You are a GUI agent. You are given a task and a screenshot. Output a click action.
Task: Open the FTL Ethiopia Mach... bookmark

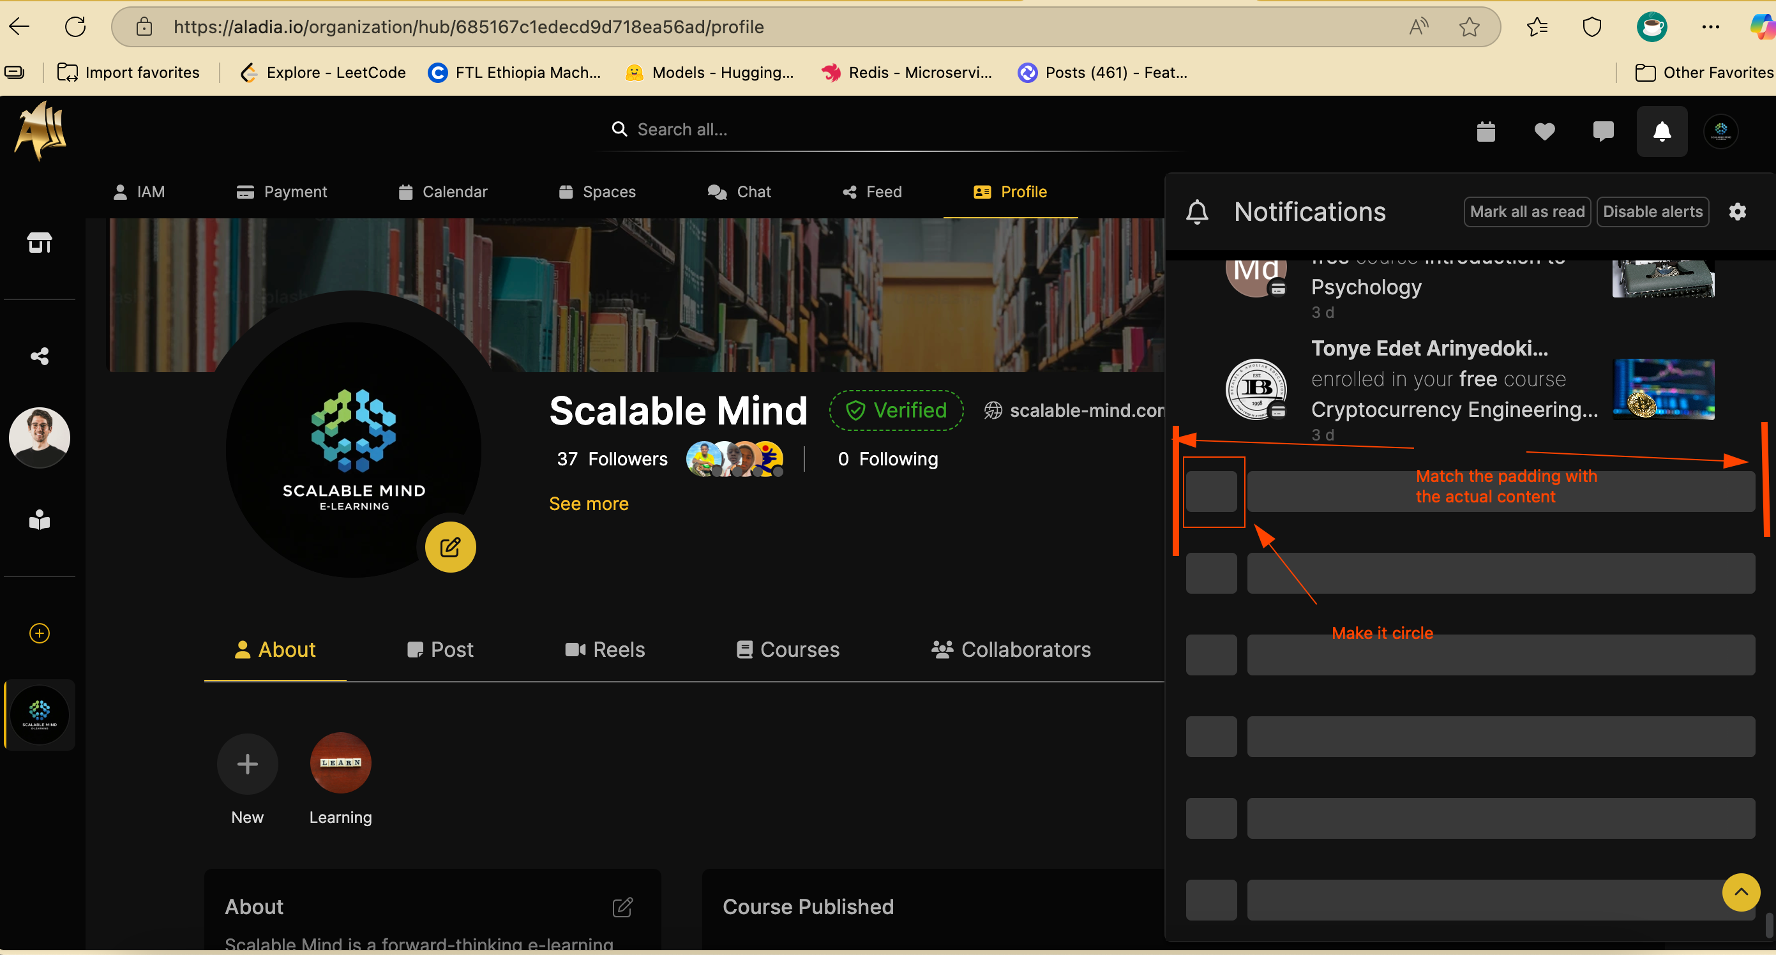point(515,72)
